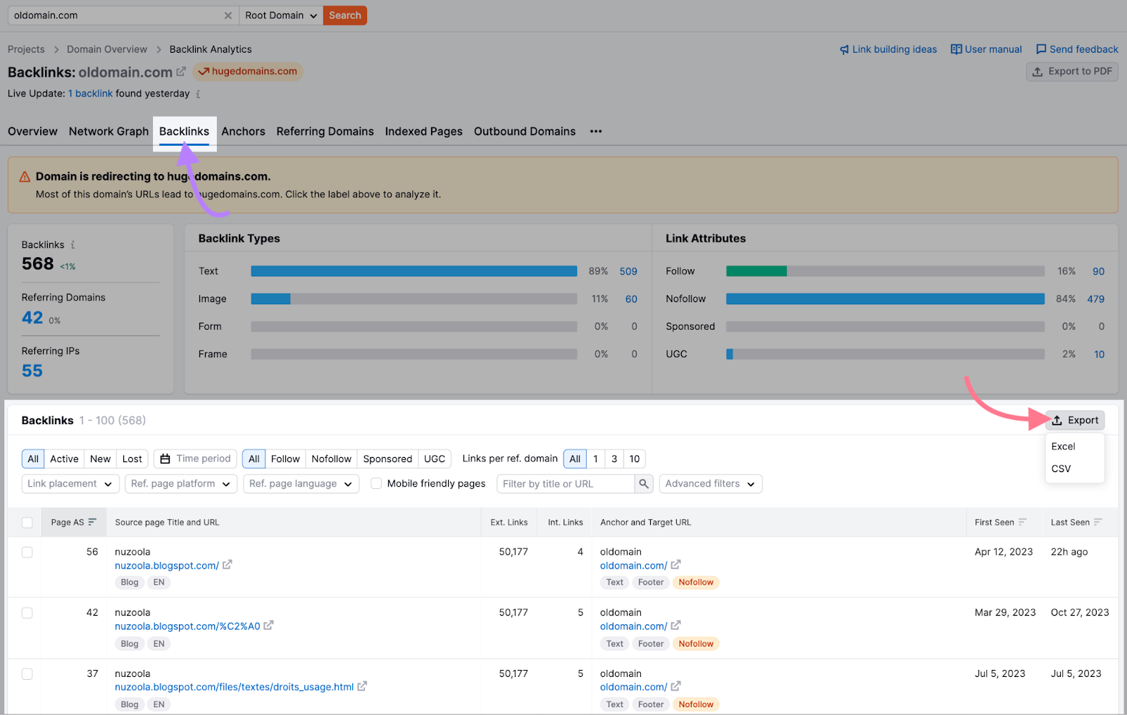Click the calendar icon on Time period
The width and height of the screenshot is (1127, 715).
click(x=166, y=459)
